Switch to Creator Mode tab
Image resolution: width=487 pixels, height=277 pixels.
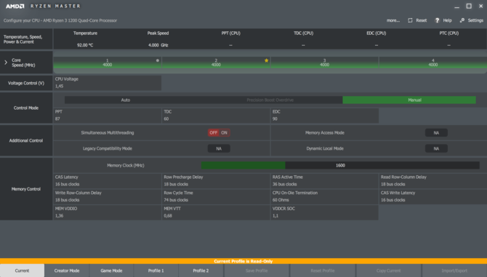pyautogui.click(x=67, y=270)
